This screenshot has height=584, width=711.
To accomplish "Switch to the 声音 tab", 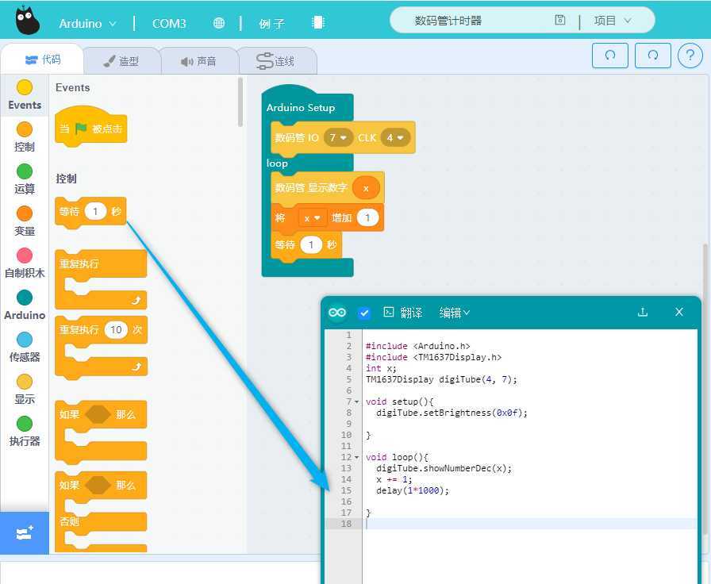I will pos(198,61).
